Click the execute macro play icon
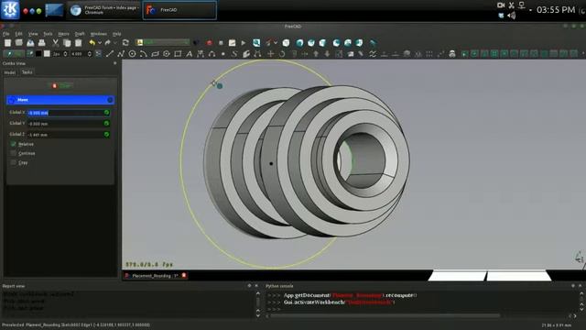586x330 pixels. pos(244,43)
